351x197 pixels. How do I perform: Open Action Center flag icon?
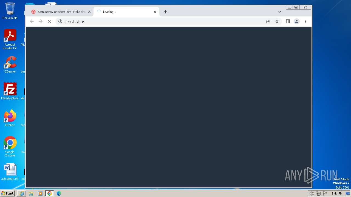tap(325, 193)
